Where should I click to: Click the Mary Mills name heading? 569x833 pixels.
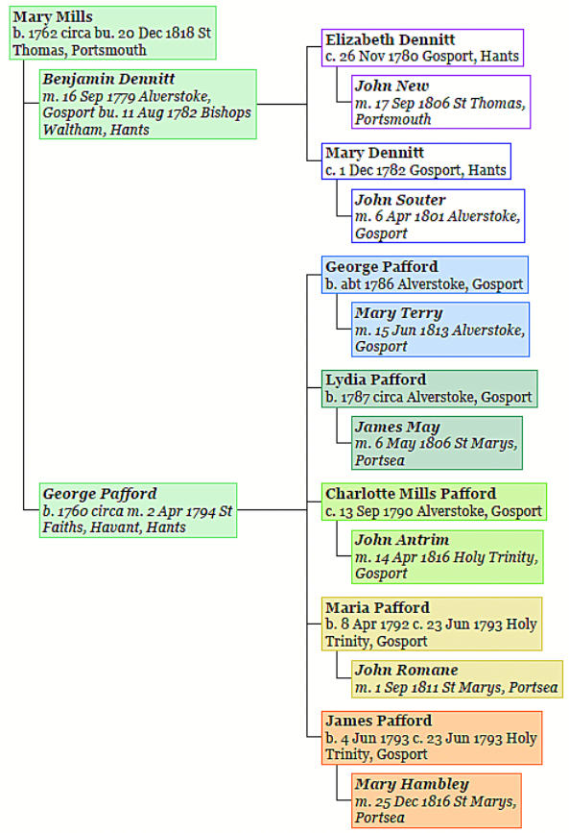(53, 17)
